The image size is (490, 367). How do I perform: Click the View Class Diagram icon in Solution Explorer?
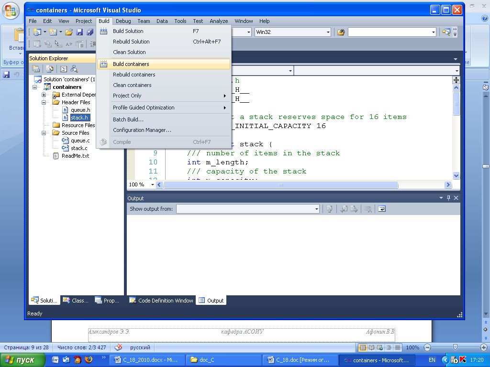click(74, 68)
